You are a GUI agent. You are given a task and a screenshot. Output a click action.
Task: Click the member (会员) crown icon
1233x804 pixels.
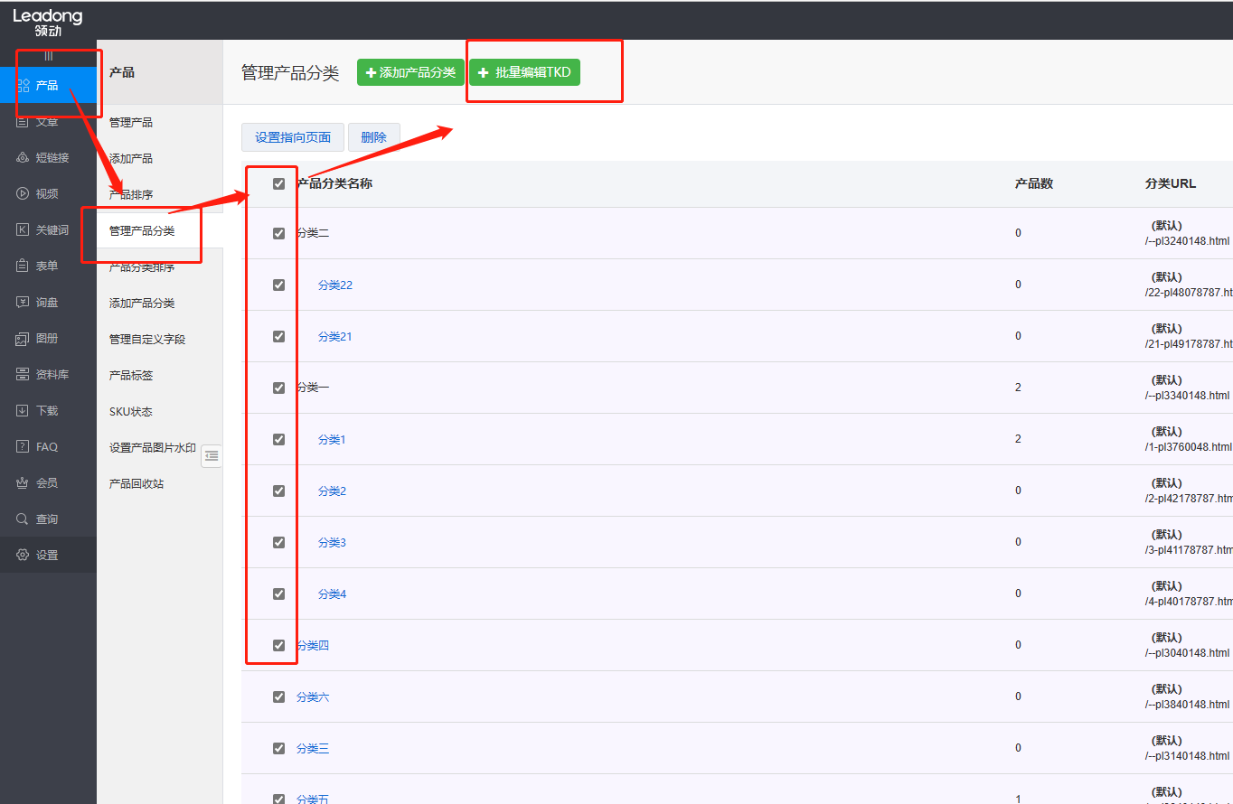tap(24, 483)
